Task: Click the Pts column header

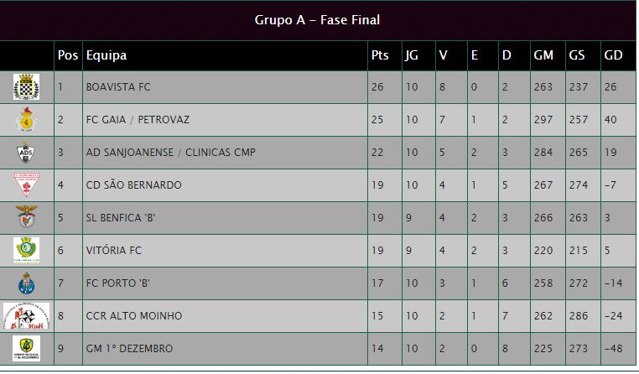Action: click(379, 56)
